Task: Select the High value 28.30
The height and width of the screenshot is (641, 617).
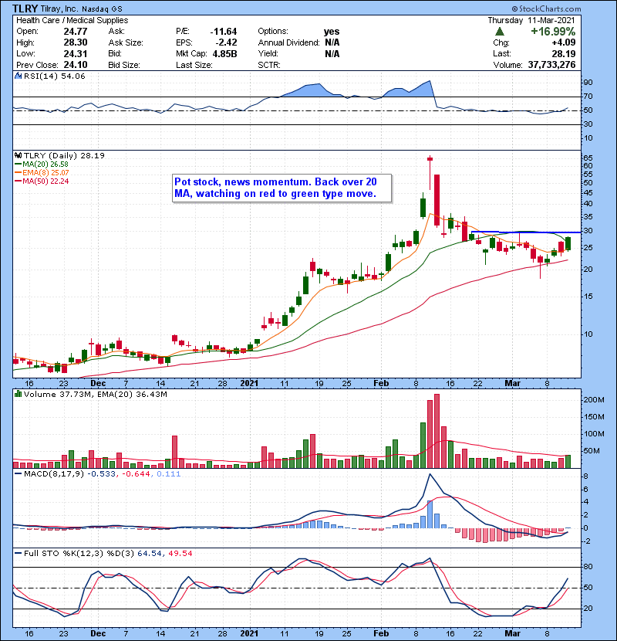Action: point(76,42)
